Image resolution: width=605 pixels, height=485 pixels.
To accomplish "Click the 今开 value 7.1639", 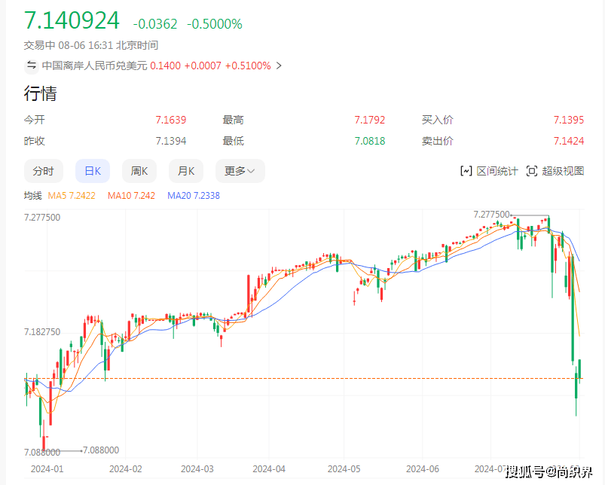I will pos(170,120).
